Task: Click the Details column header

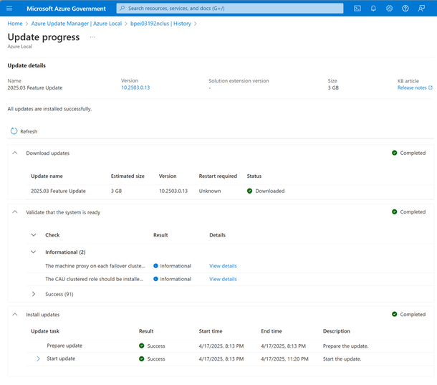Action: click(217, 235)
